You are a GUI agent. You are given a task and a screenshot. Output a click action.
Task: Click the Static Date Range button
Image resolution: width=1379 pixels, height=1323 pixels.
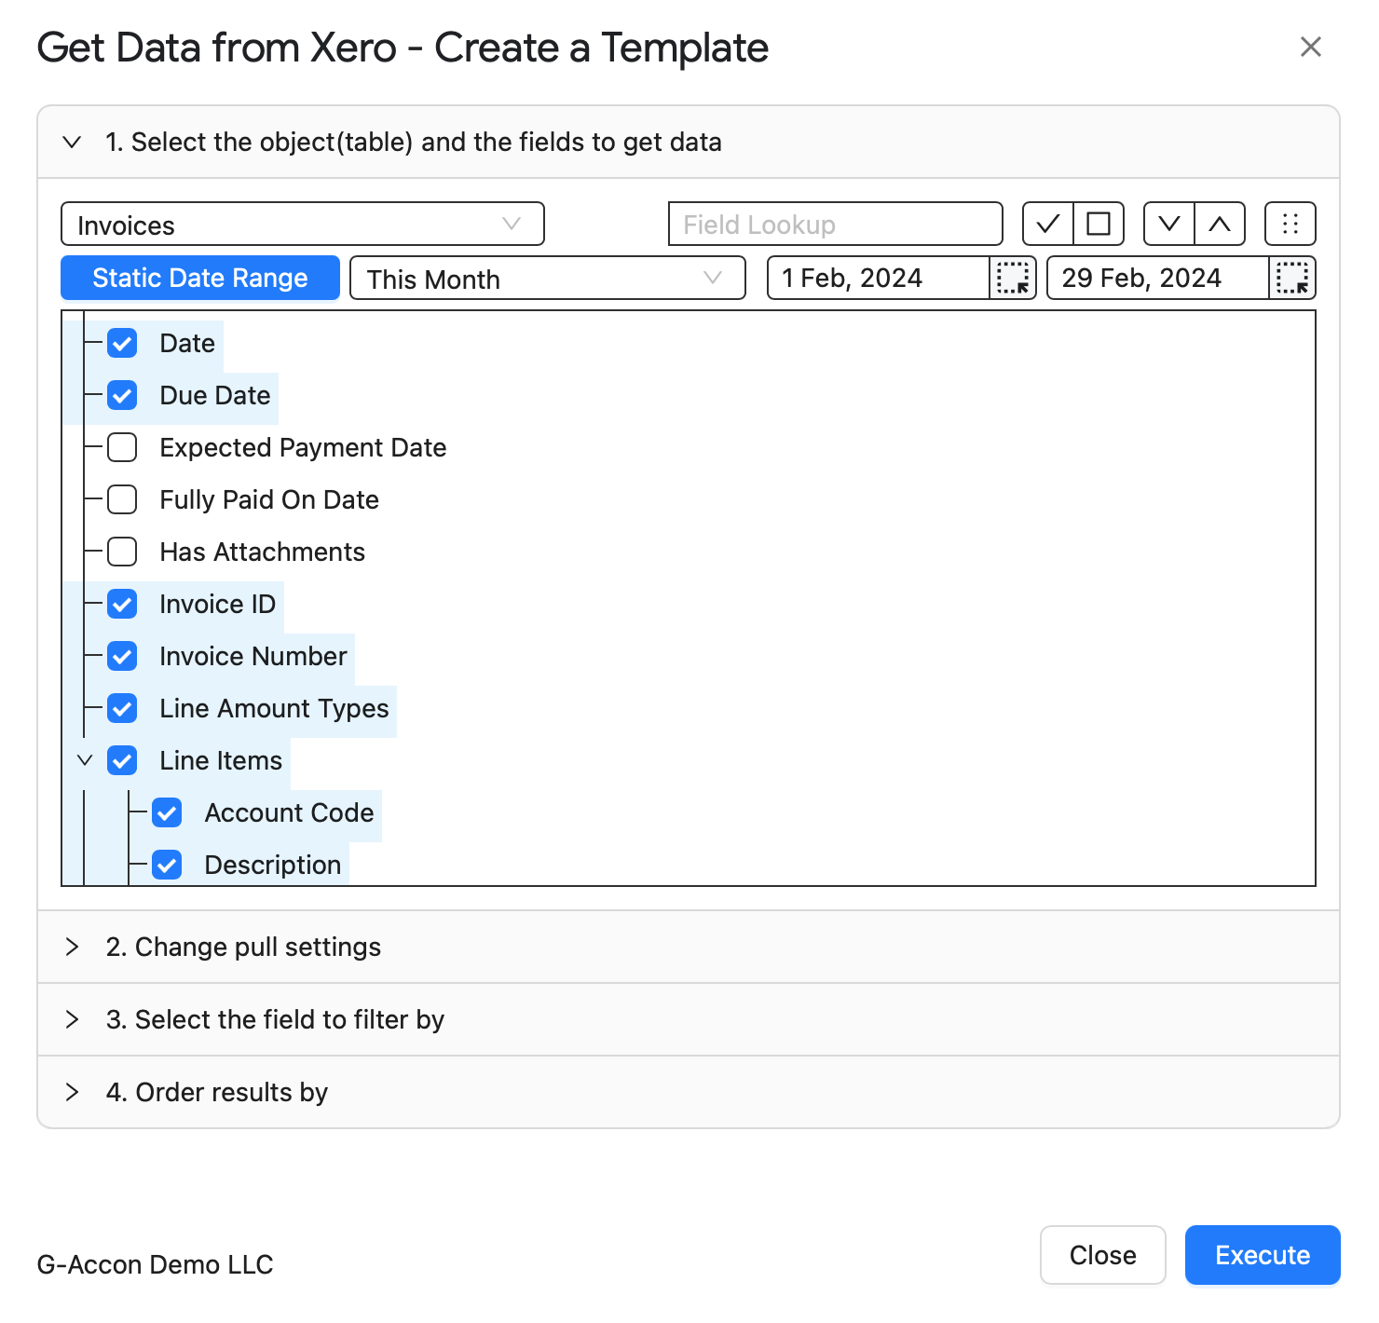click(200, 278)
